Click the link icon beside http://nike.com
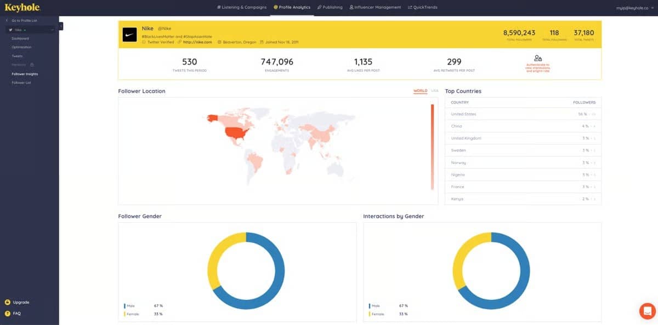The height and width of the screenshot is (325, 658). (x=179, y=42)
